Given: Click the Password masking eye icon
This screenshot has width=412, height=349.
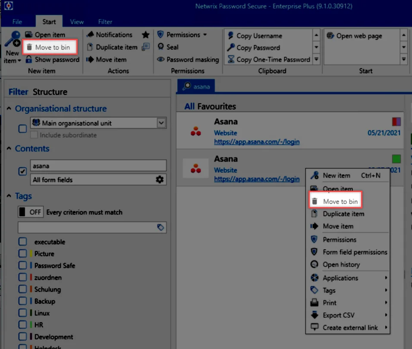Looking at the screenshot, I should [161, 60].
